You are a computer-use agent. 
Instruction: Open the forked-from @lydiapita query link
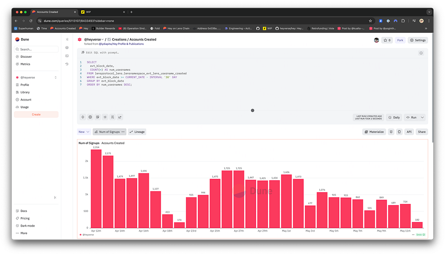[121, 44]
